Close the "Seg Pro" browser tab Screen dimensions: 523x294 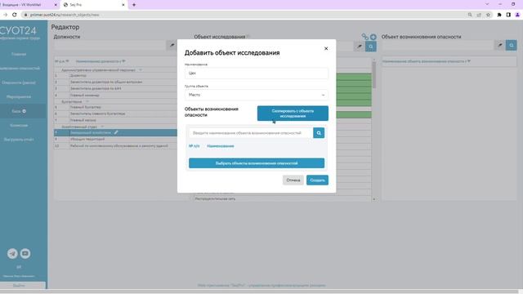click(123, 5)
